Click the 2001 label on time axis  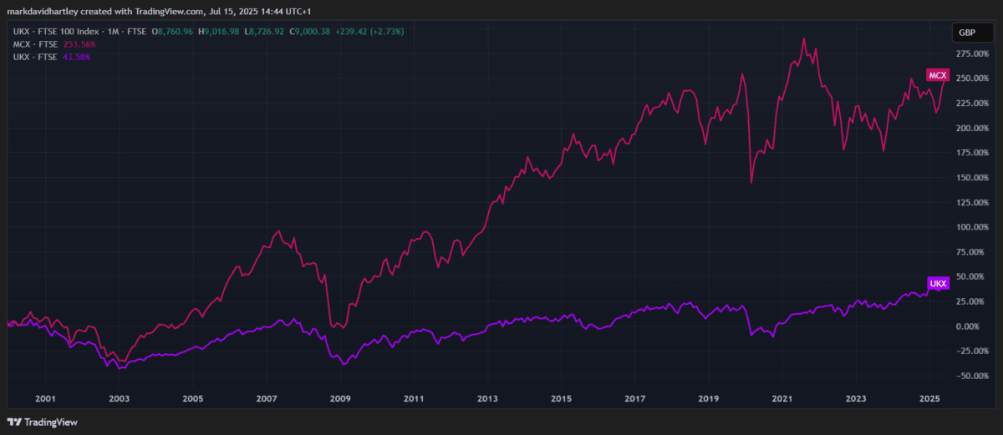(45, 399)
